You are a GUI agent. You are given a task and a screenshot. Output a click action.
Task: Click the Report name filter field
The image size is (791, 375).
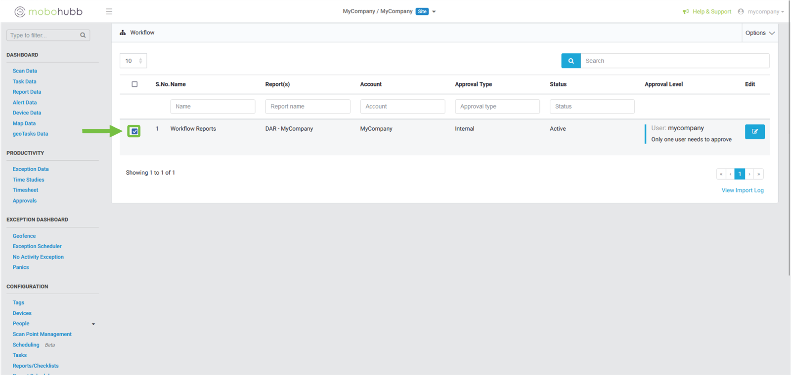[307, 107]
